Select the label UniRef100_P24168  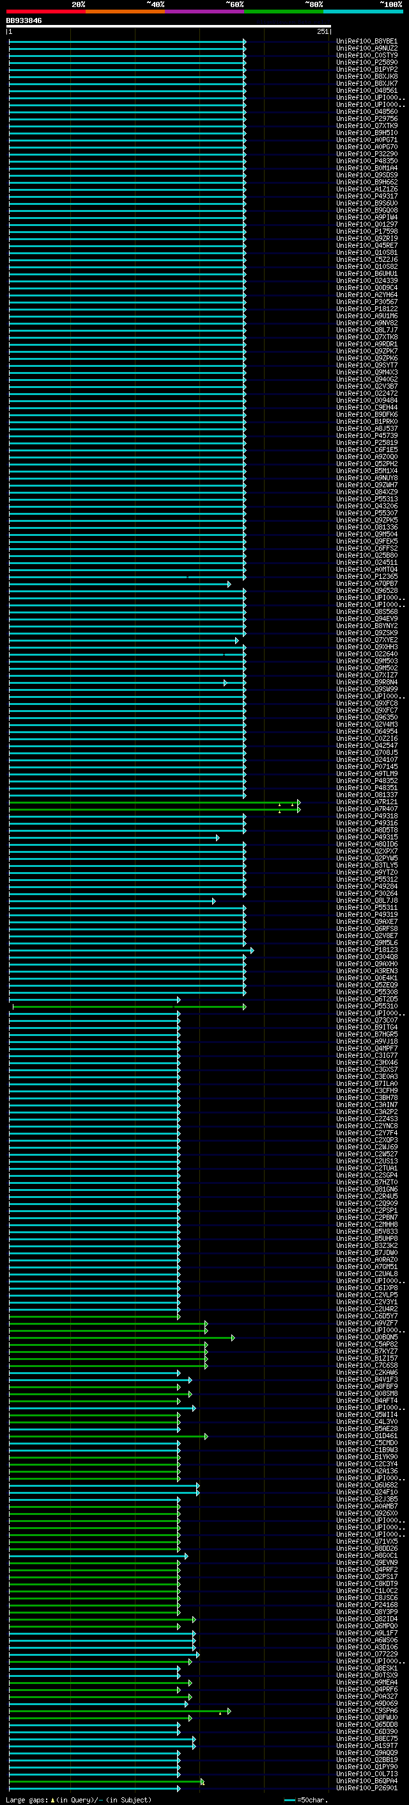367,1605
